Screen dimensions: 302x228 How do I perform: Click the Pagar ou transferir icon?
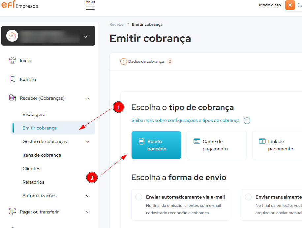[12, 212]
